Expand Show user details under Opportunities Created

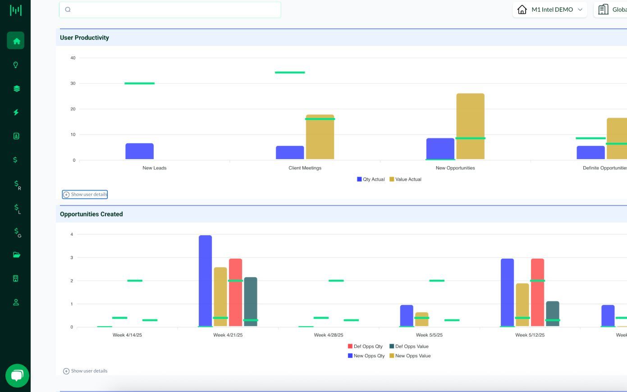tap(85, 371)
